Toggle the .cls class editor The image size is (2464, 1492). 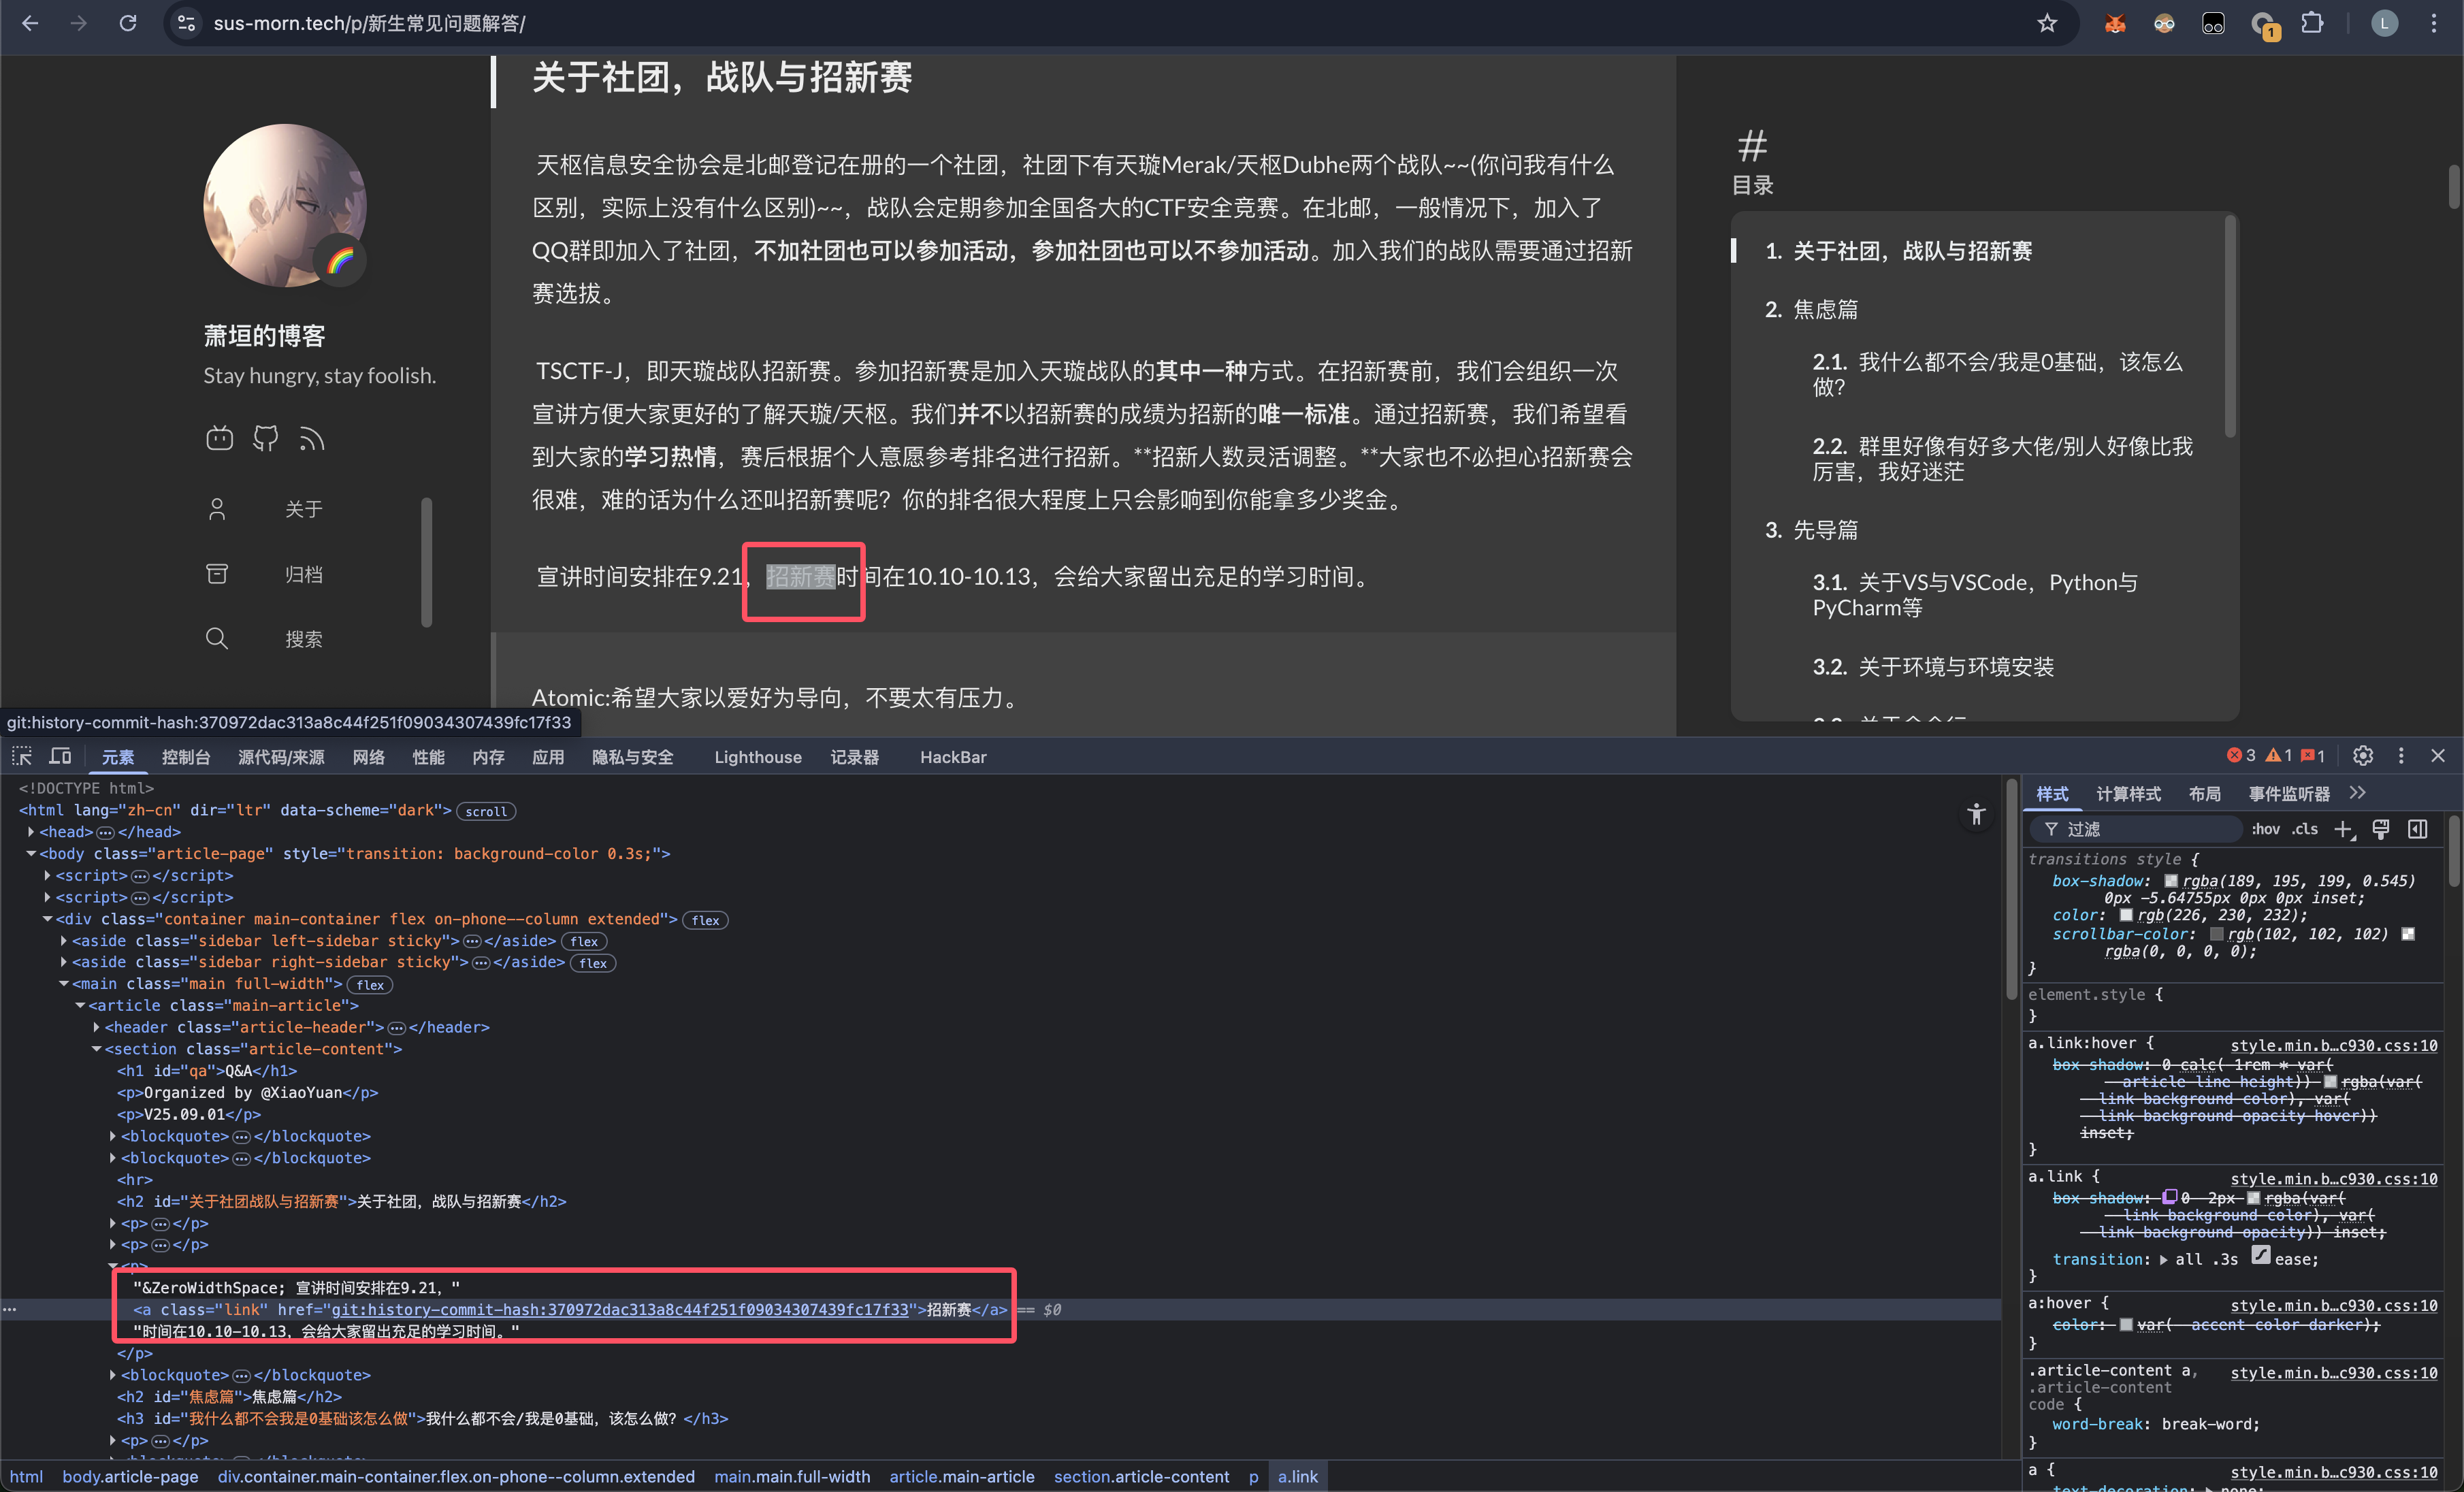2305,829
